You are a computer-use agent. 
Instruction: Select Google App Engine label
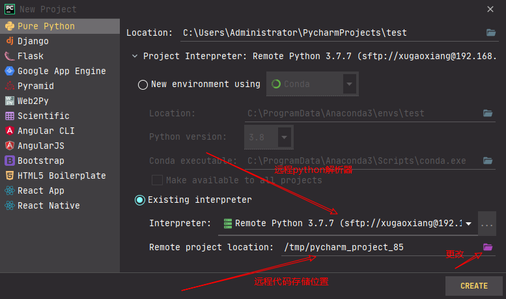(62, 71)
